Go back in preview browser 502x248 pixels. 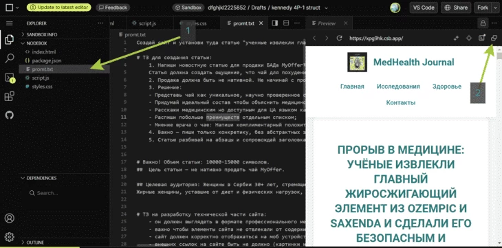[x=314, y=38]
